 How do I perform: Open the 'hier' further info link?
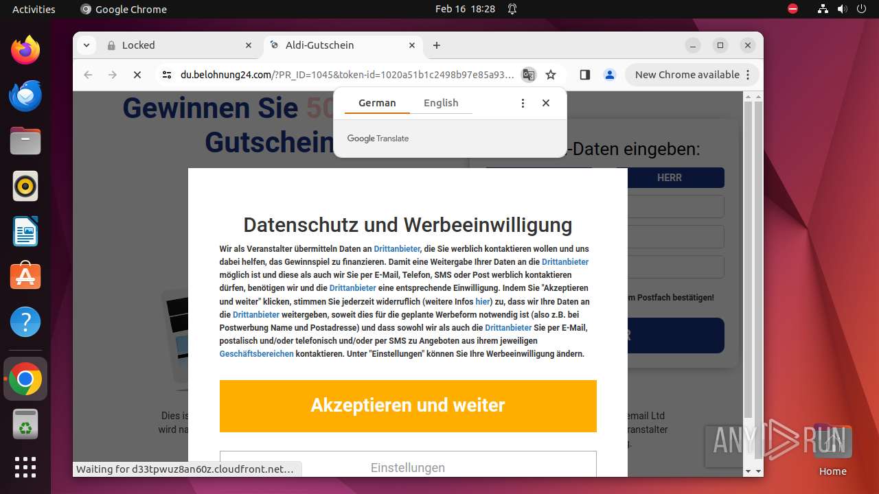coord(483,301)
